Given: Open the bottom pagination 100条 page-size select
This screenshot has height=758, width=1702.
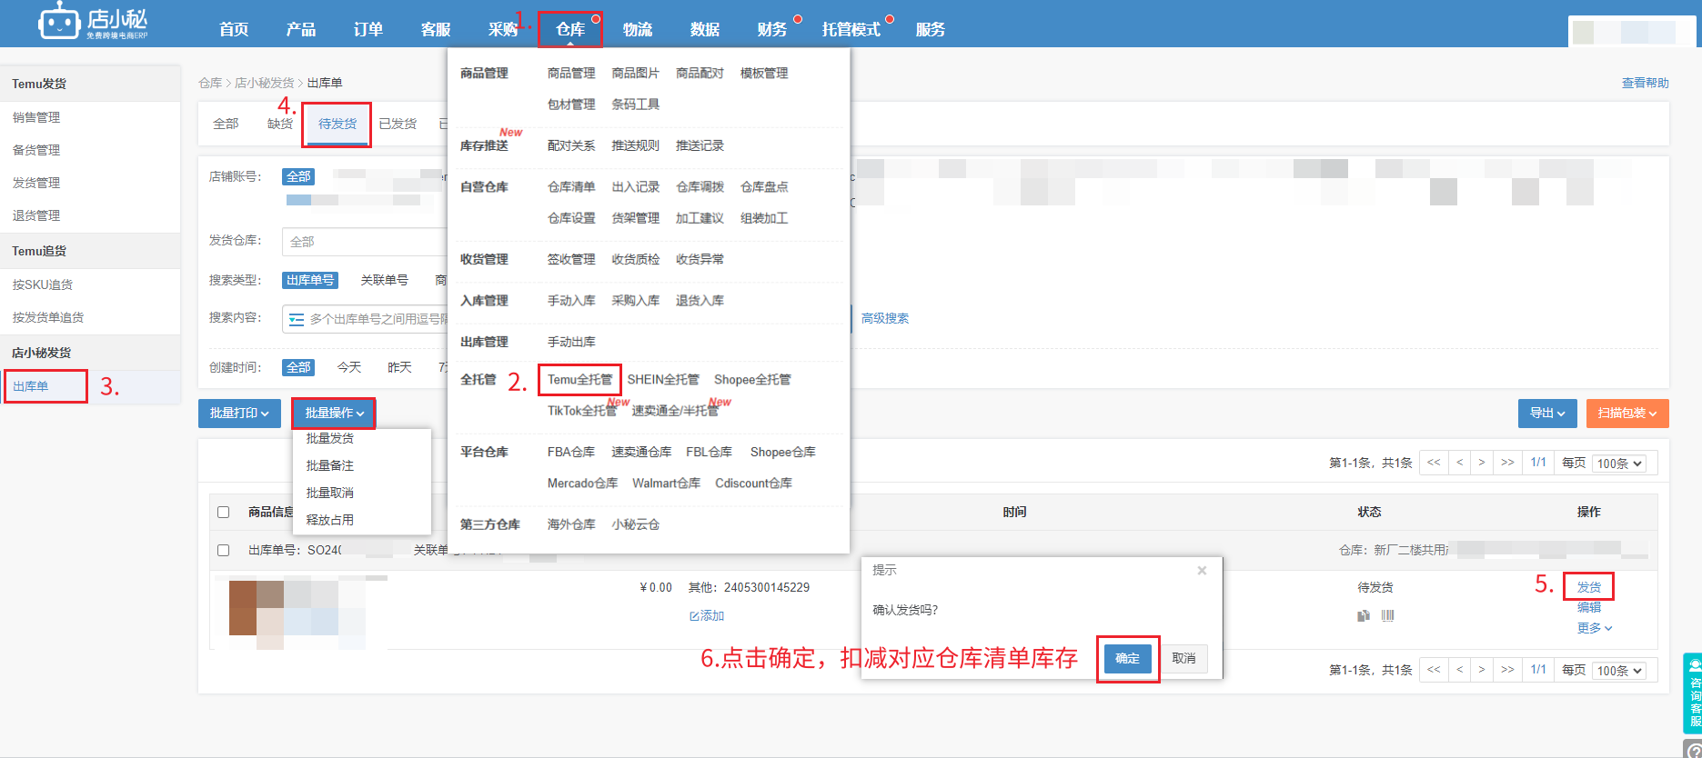Looking at the screenshot, I should (x=1620, y=671).
